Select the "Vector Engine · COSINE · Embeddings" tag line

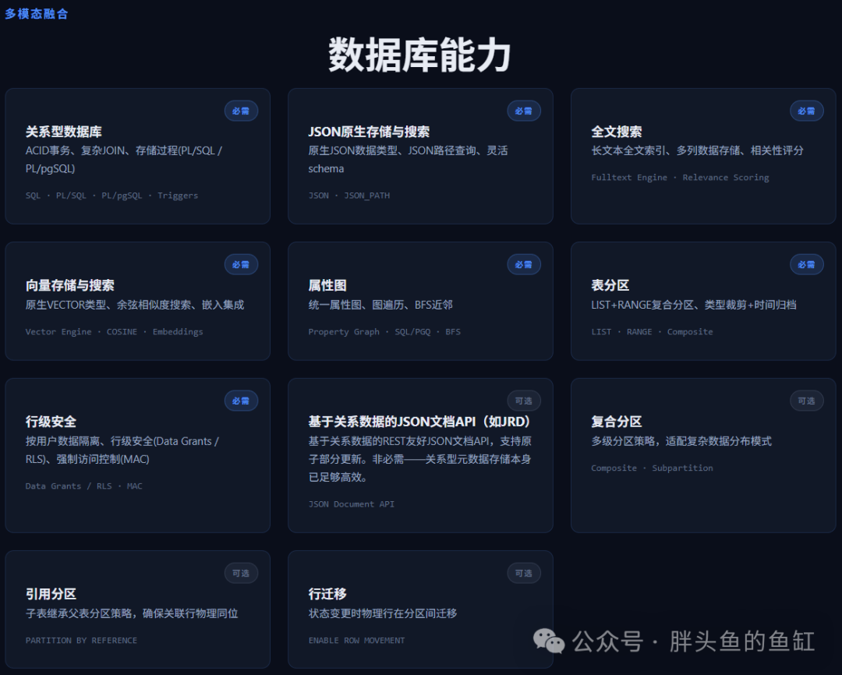click(x=115, y=332)
